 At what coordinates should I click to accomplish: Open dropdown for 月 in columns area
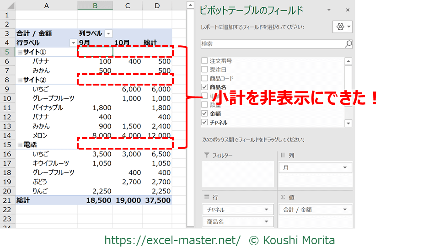[344, 168]
